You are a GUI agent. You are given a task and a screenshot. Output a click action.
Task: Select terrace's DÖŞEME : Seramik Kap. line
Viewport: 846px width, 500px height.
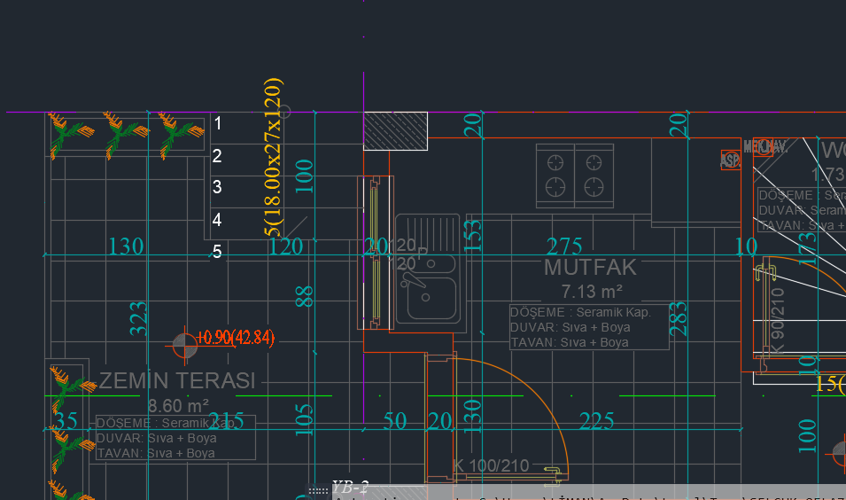(166, 423)
